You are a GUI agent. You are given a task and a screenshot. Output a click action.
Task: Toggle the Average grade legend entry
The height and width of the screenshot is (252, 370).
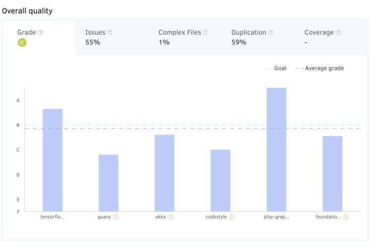click(320, 68)
